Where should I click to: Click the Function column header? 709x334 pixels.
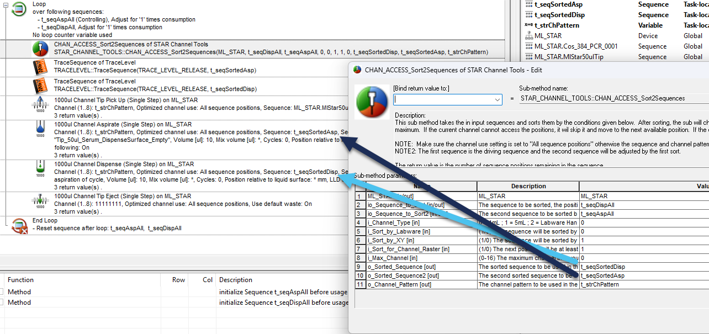tap(21, 280)
